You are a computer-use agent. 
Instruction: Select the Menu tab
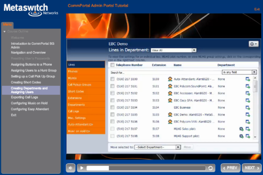click(7, 25)
